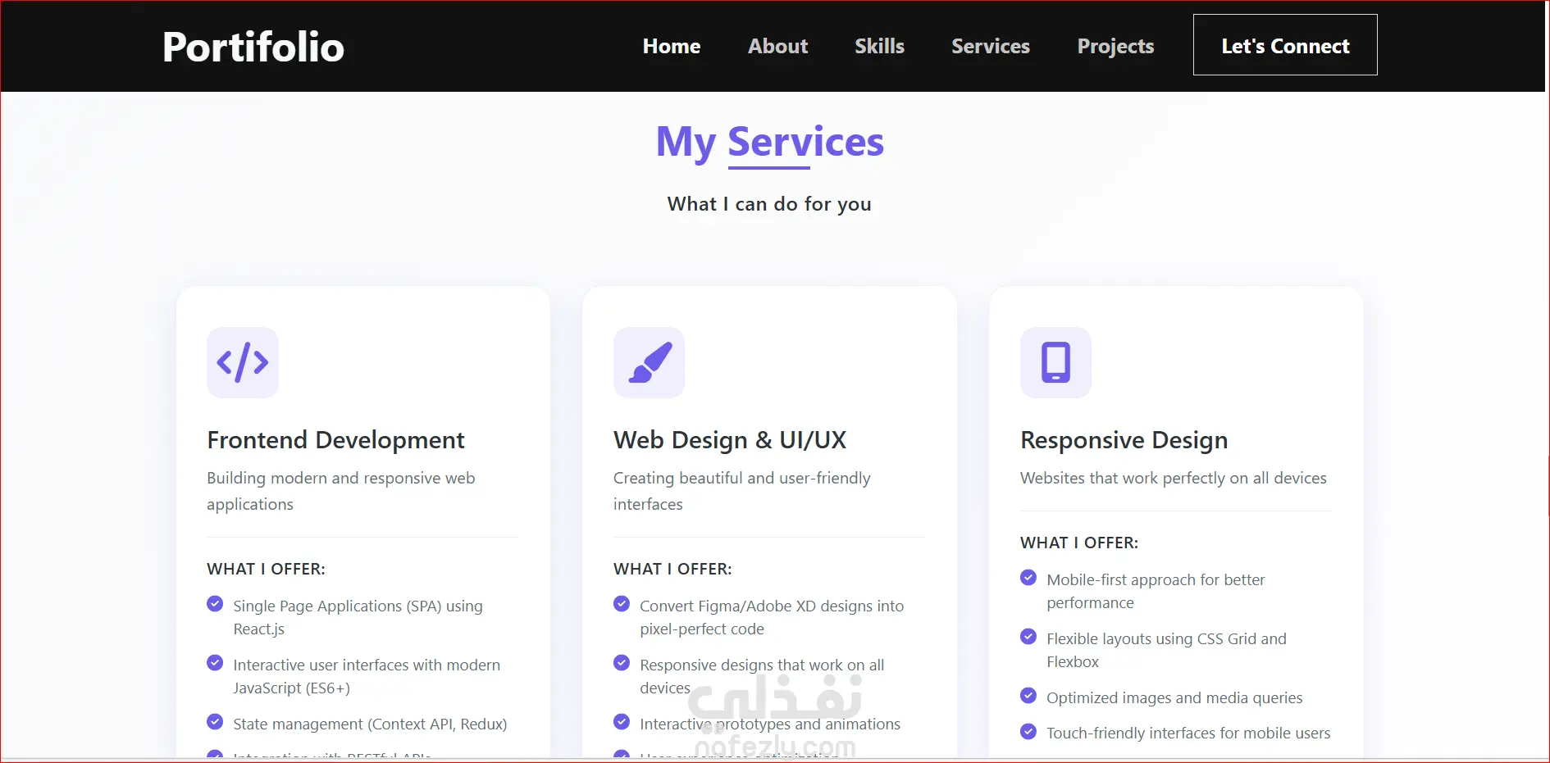
Task: Click 'Convert Figma/Adobe XD designs' list text
Action: pos(772,617)
